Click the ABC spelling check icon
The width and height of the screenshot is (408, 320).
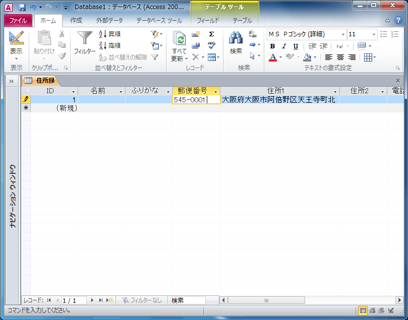[211, 45]
